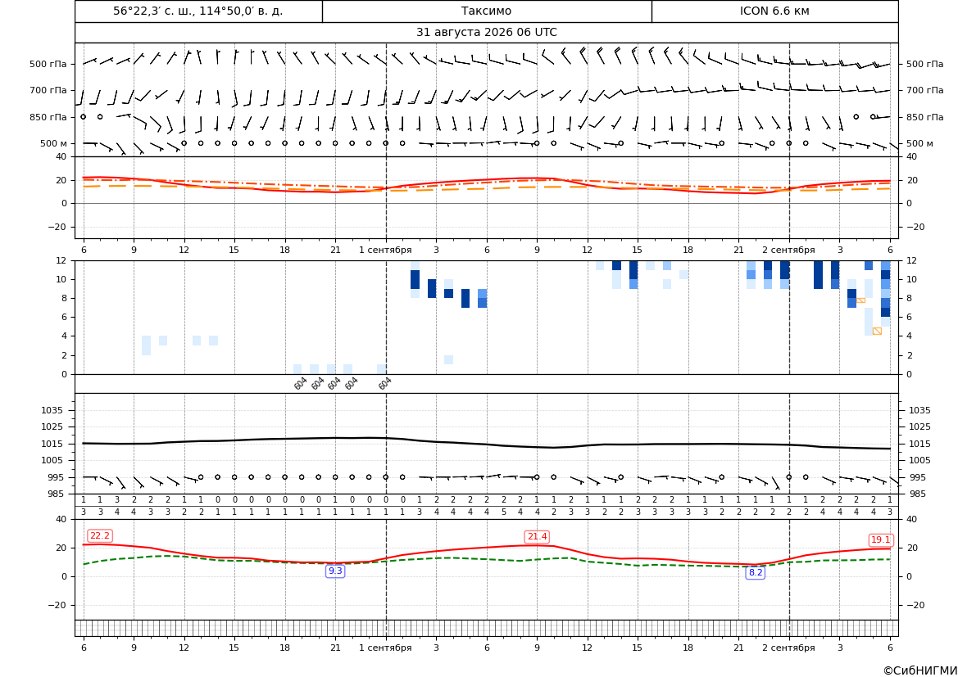Click the blue 8.2 minimum temperature label
The image size is (958, 677).
[756, 572]
